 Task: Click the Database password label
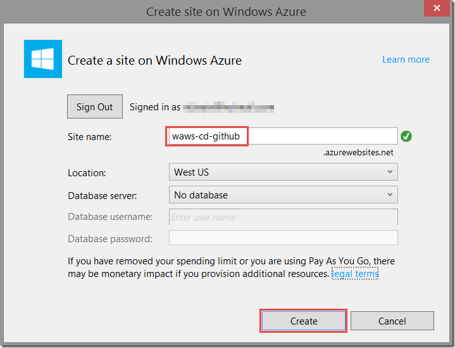pyautogui.click(x=110, y=239)
